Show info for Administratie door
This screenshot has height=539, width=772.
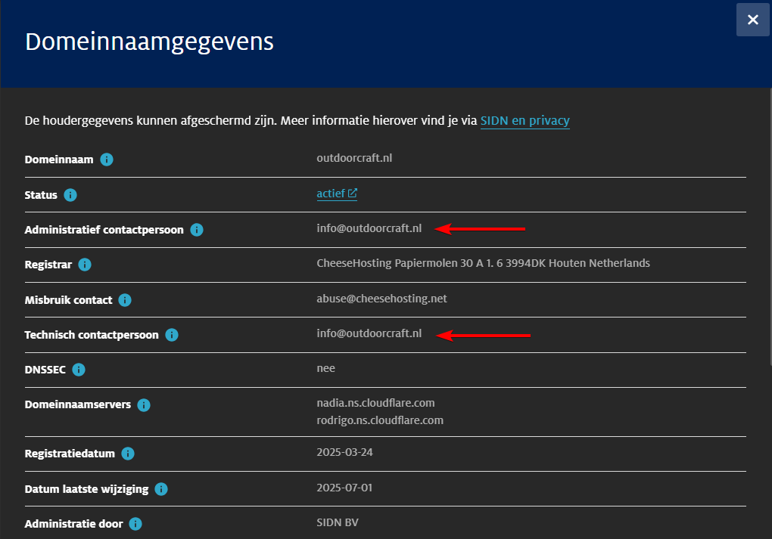135,524
